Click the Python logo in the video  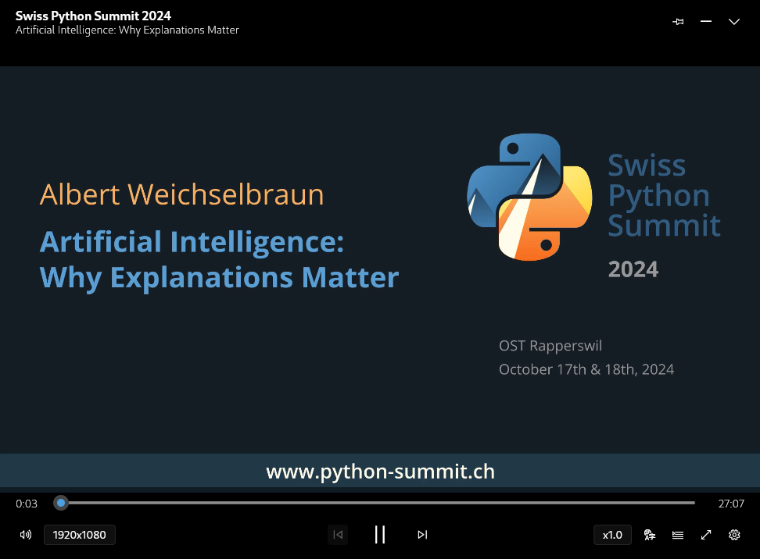point(529,197)
